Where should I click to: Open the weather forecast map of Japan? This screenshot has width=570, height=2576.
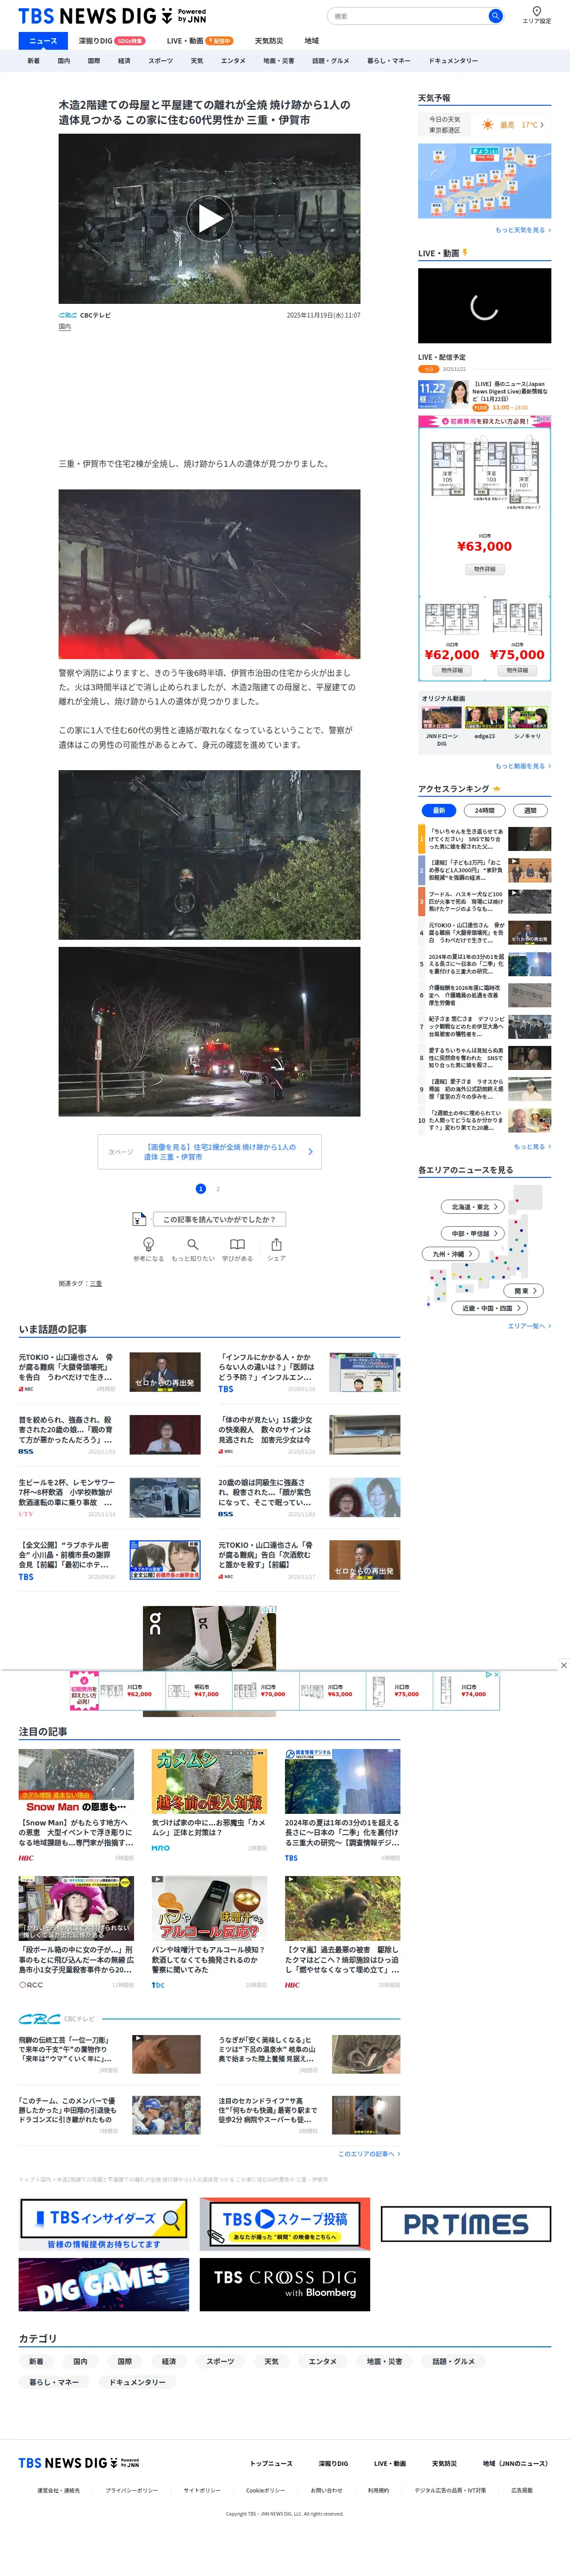[x=484, y=181]
